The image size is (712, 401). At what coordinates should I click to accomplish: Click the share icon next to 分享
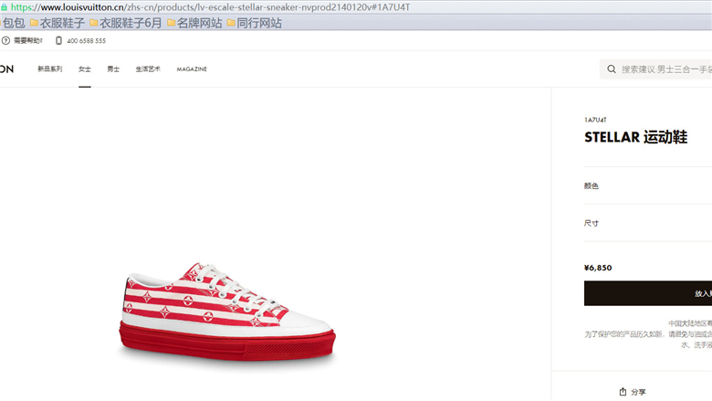[x=623, y=392]
